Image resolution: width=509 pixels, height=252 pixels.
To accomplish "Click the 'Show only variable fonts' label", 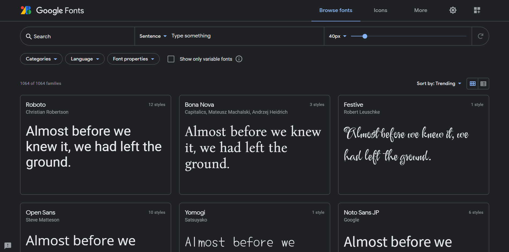I will point(206,59).
